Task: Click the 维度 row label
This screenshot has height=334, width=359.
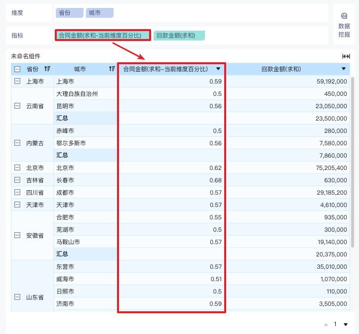Action: [17, 13]
